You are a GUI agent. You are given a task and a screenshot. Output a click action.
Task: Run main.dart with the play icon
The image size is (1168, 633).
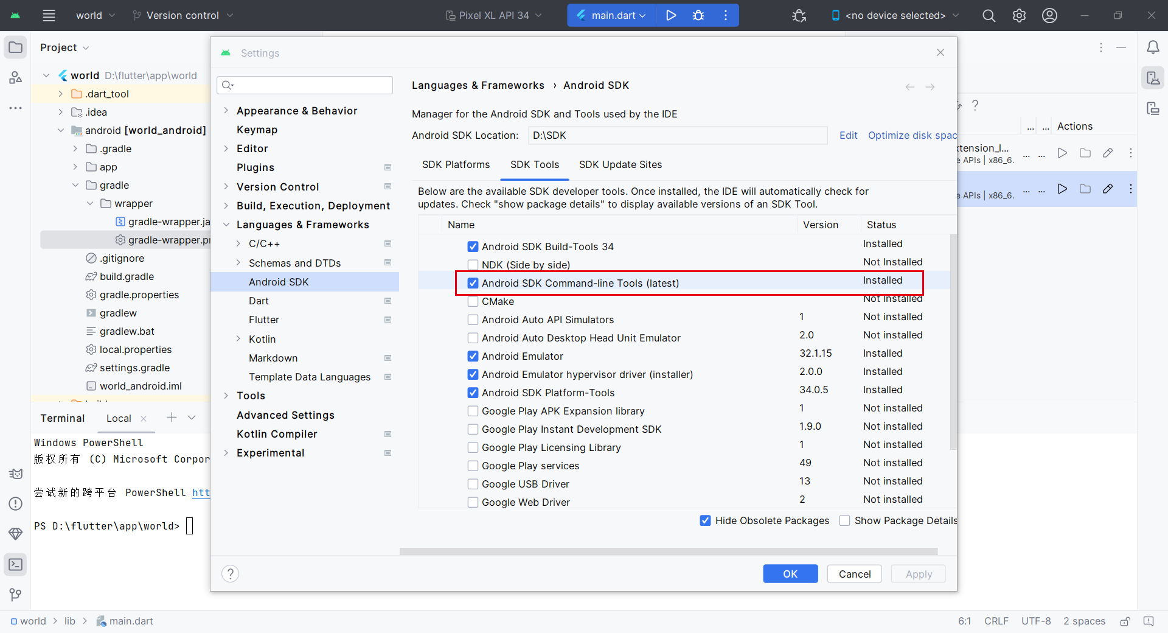(671, 15)
